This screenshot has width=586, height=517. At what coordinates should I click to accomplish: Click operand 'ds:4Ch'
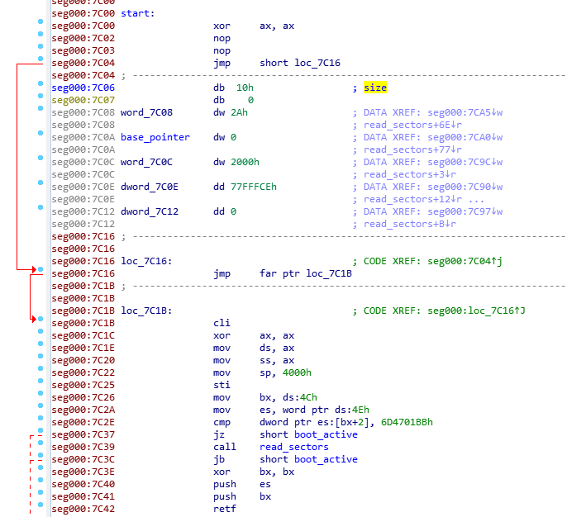click(x=300, y=397)
